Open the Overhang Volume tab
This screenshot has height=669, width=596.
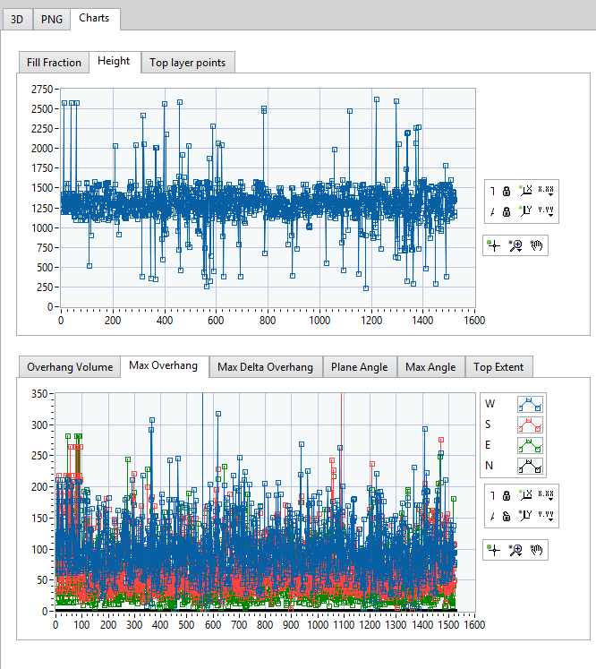70,367
